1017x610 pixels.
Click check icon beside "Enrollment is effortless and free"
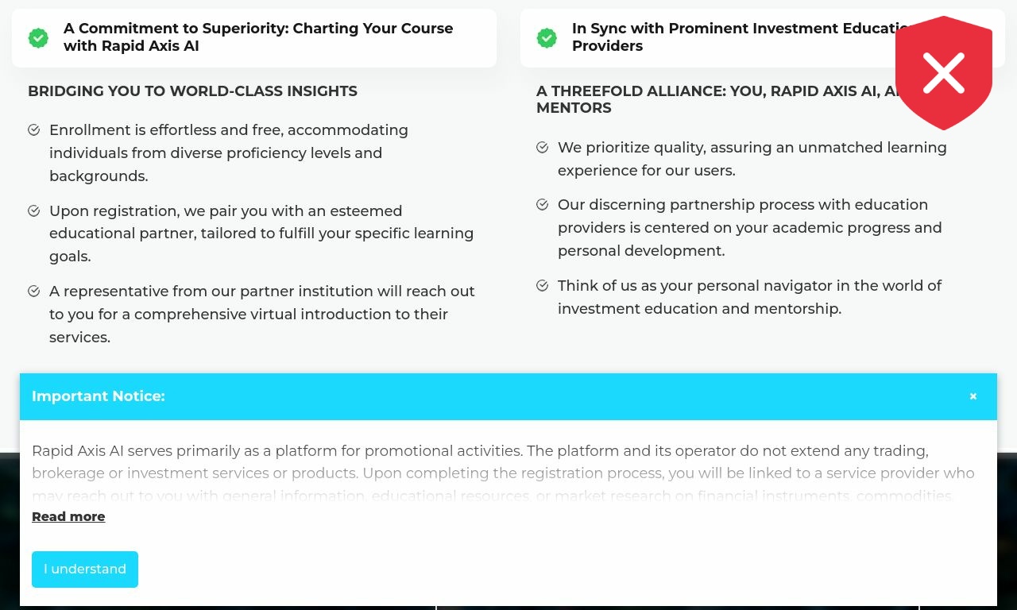(34, 130)
